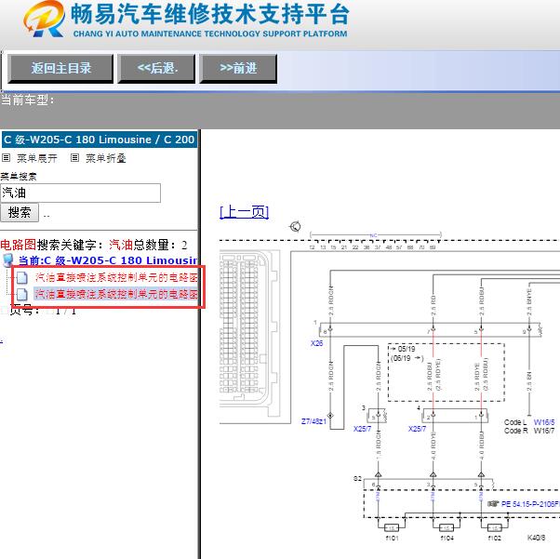
Task: Click the left X25/7 connector label
Action: coord(362,429)
